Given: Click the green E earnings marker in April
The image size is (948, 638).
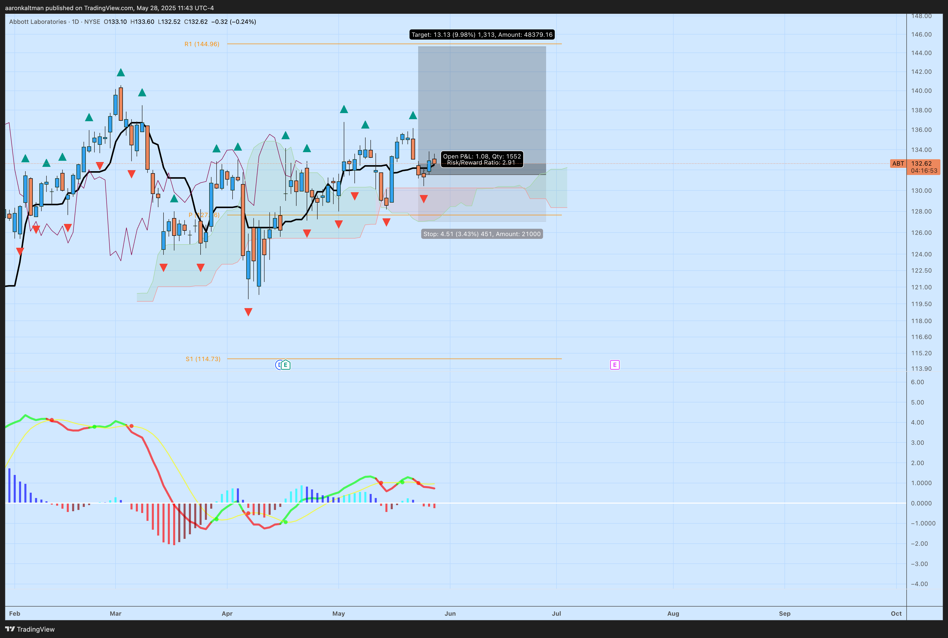Looking at the screenshot, I should tap(286, 365).
